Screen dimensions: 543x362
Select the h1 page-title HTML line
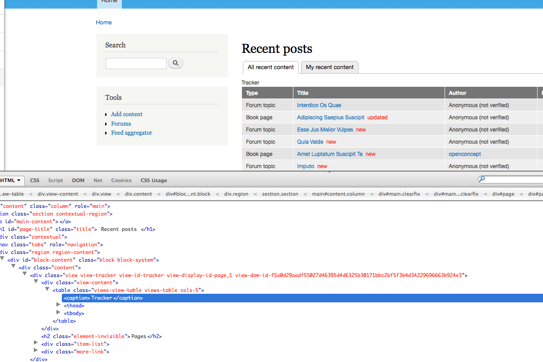[78, 229]
